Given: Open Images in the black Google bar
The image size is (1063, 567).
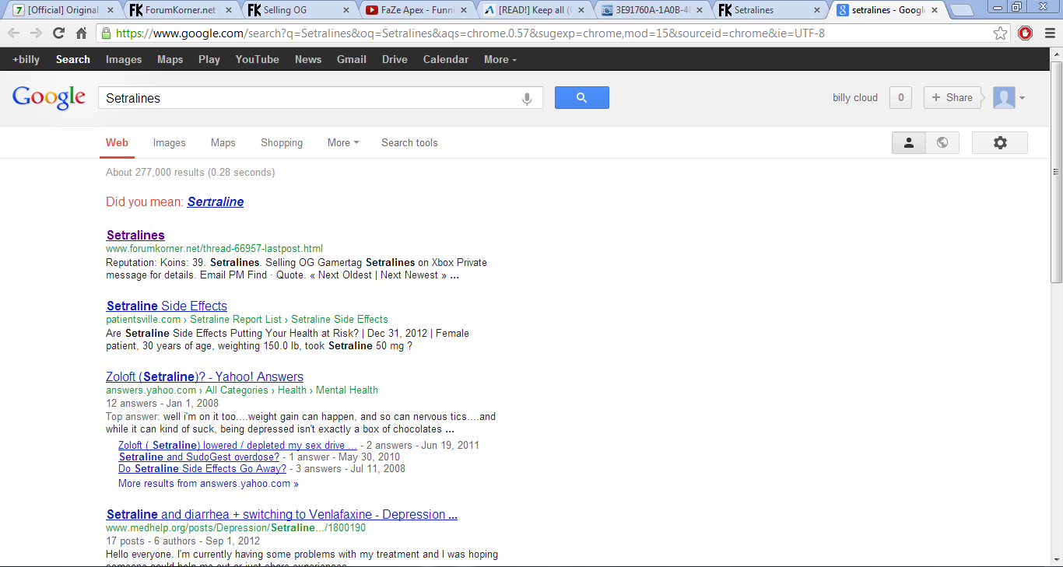Looking at the screenshot, I should tap(124, 59).
